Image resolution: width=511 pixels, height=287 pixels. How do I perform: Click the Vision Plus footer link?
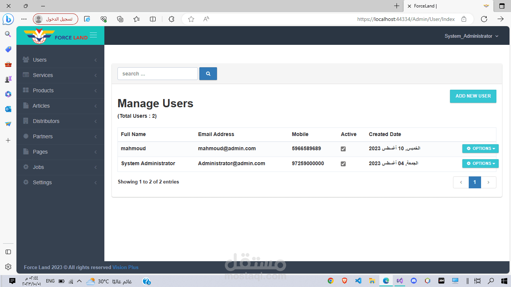125,267
